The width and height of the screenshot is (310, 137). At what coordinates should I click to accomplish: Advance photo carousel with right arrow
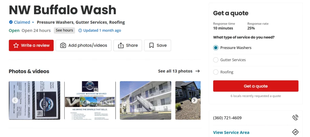pos(194,100)
